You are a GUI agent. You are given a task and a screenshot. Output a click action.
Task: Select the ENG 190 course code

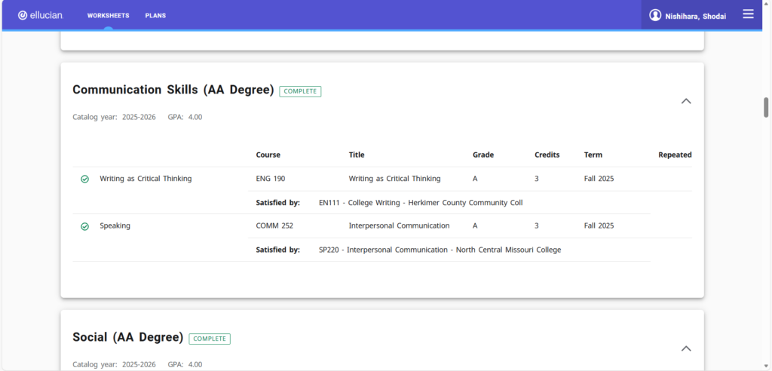271,179
